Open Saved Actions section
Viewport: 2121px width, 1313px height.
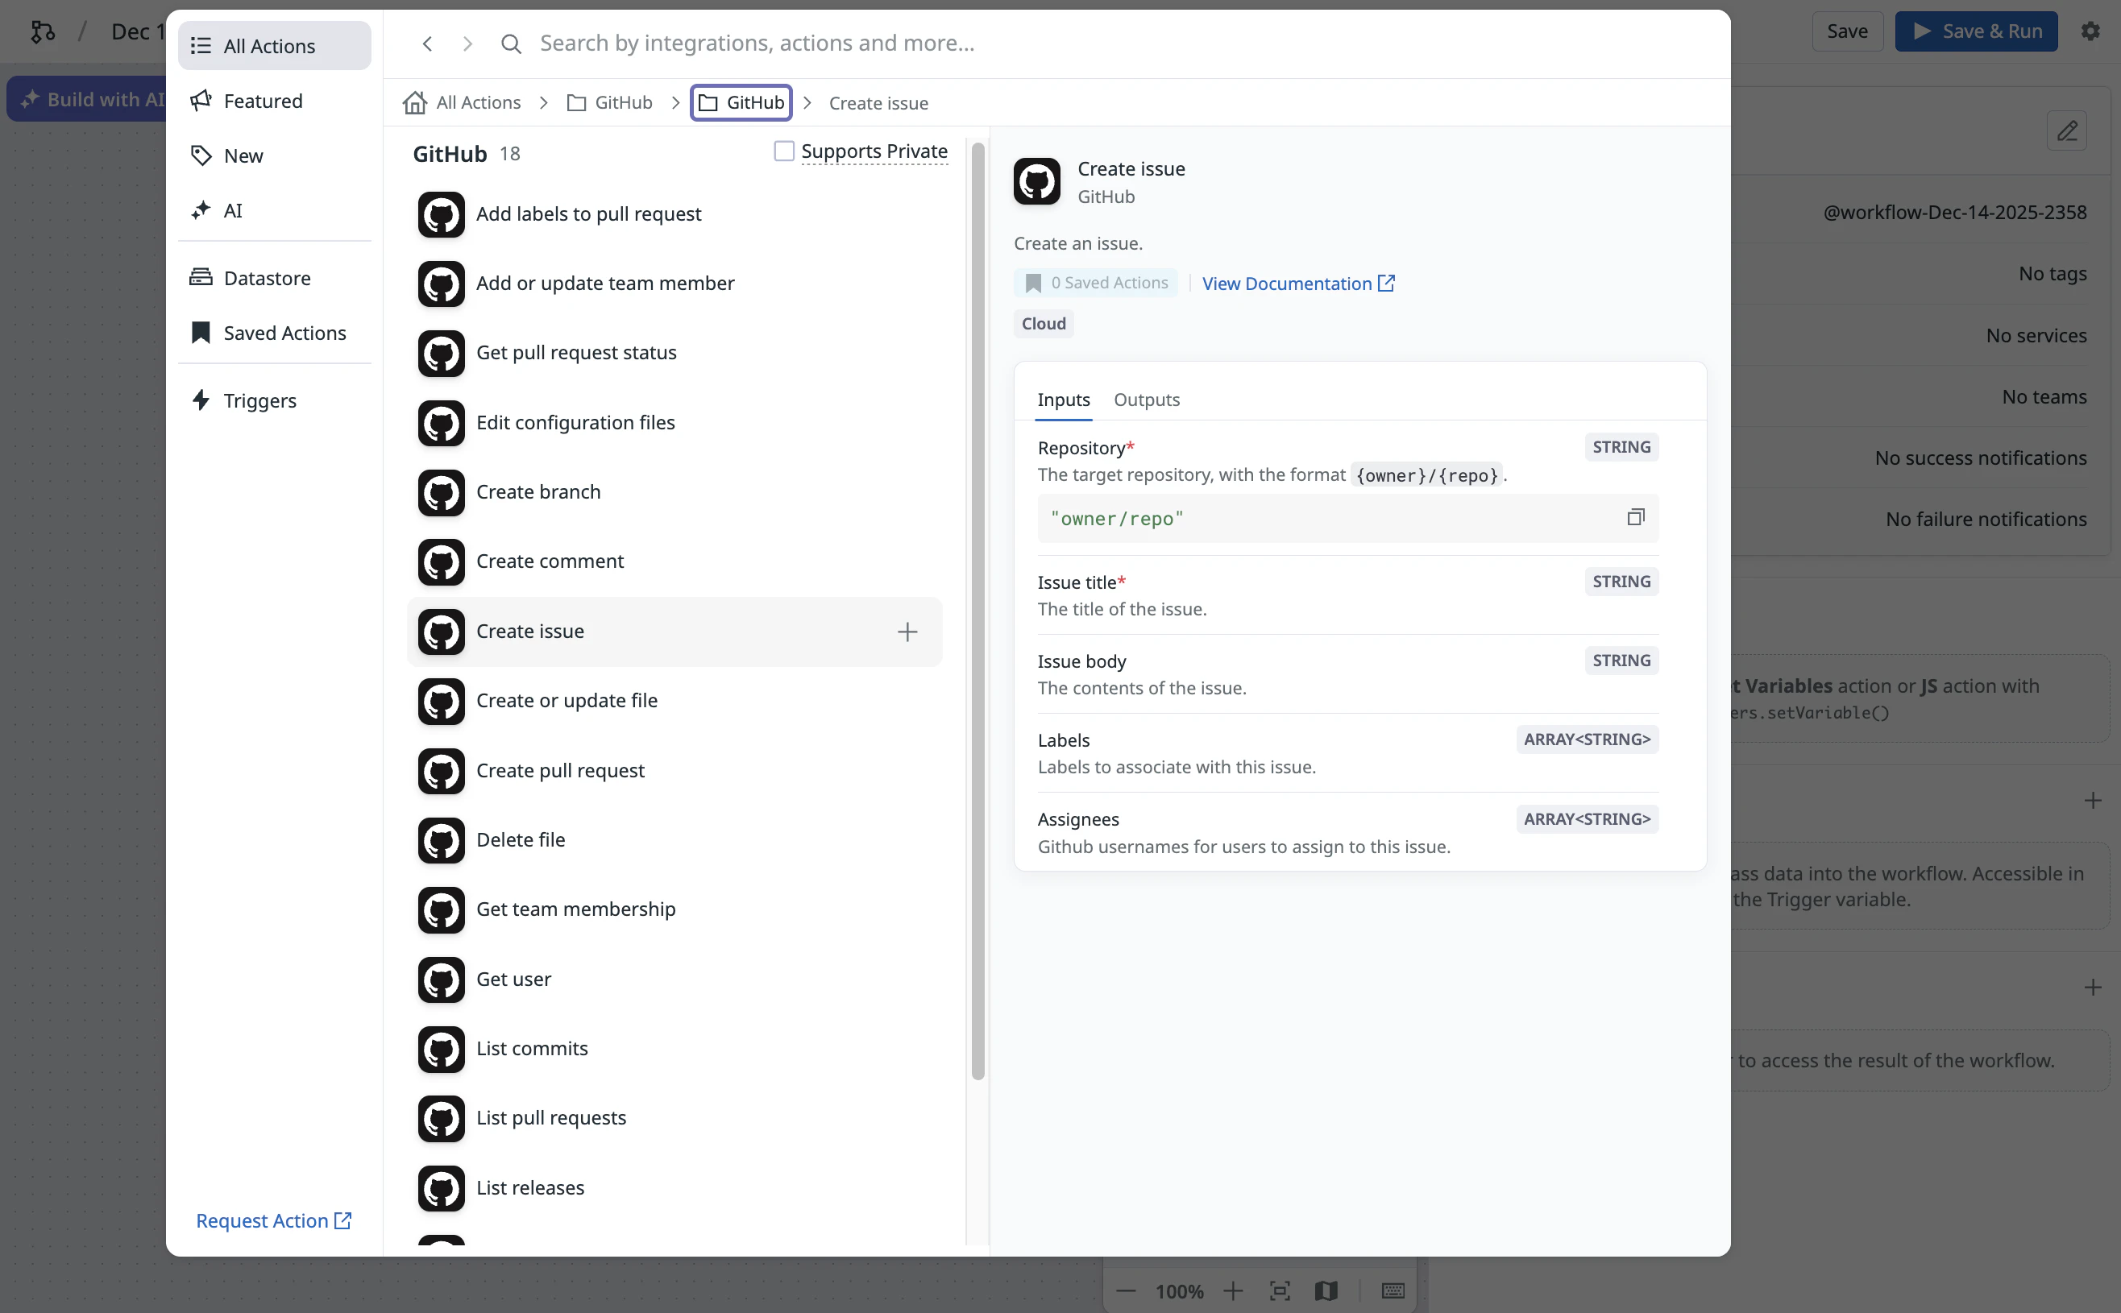pos(275,333)
